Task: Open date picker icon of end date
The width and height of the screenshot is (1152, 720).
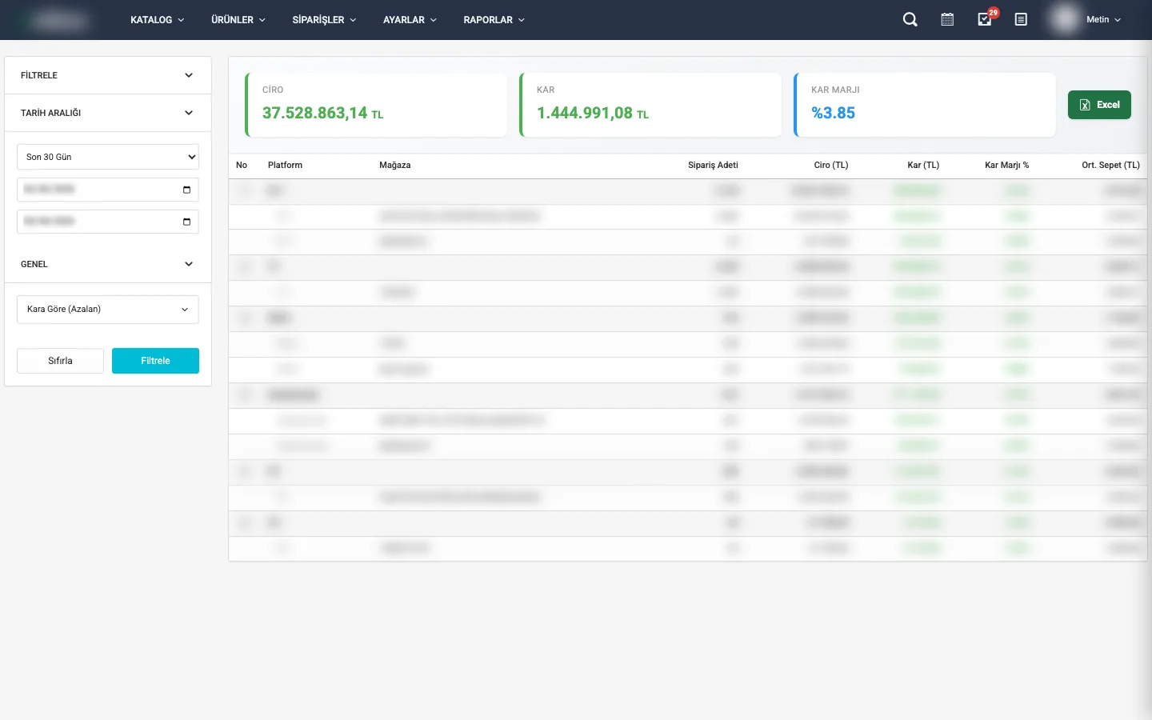Action: tap(186, 222)
